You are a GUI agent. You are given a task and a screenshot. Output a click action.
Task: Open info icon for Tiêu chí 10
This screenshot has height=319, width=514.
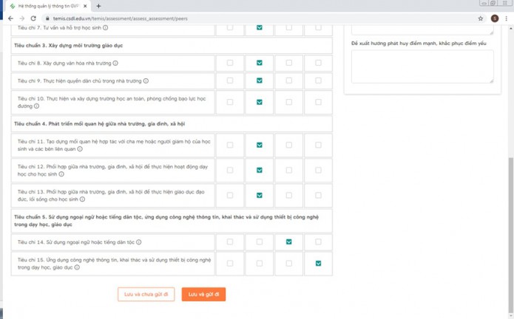click(x=36, y=106)
